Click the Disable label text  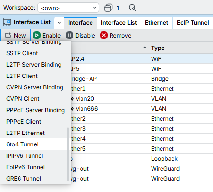(x=85, y=36)
